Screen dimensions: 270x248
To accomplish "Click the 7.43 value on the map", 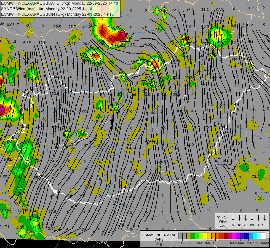I will (161, 95).
